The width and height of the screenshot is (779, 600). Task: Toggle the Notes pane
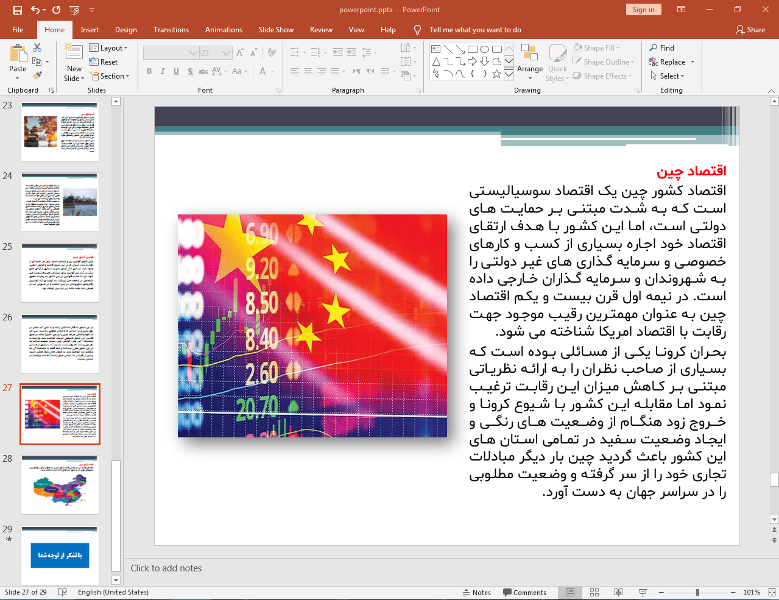pos(476,592)
